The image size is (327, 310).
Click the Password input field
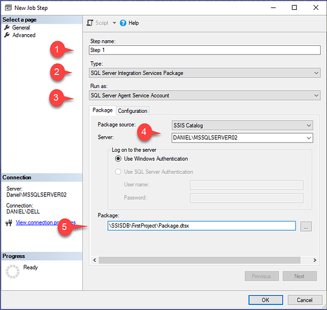(246, 198)
